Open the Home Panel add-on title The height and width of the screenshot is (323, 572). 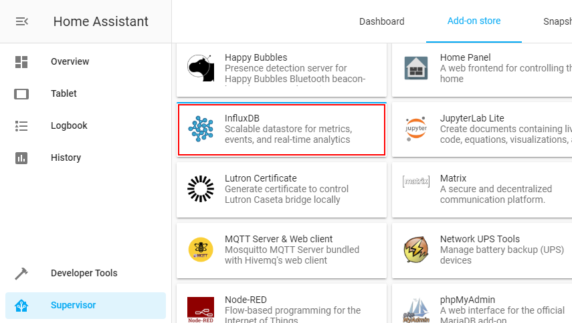[465, 57]
